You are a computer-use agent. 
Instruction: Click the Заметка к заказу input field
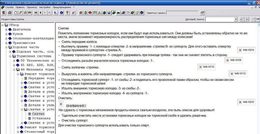click(x=182, y=13)
